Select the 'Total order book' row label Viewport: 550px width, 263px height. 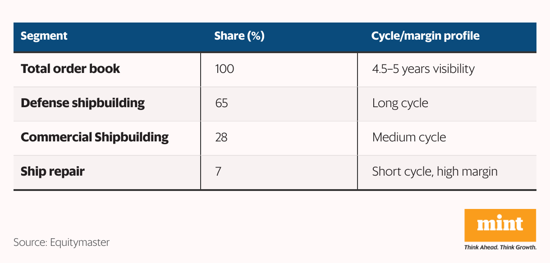70,69
